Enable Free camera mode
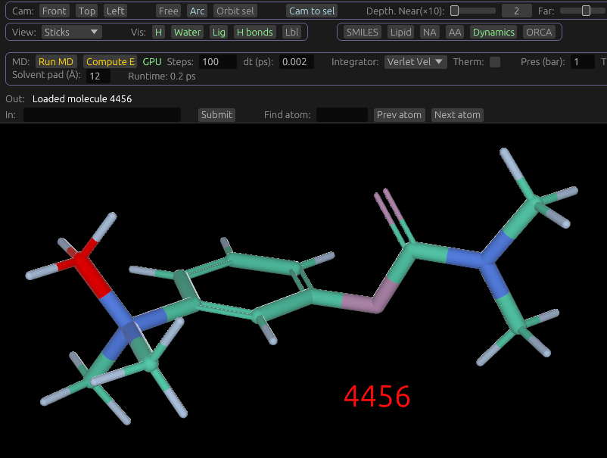The height and width of the screenshot is (458, 607). (x=169, y=11)
